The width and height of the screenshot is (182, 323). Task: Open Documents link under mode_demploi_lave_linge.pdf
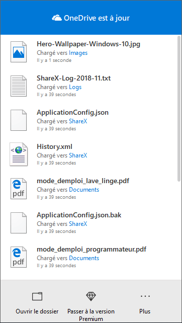[84, 190]
